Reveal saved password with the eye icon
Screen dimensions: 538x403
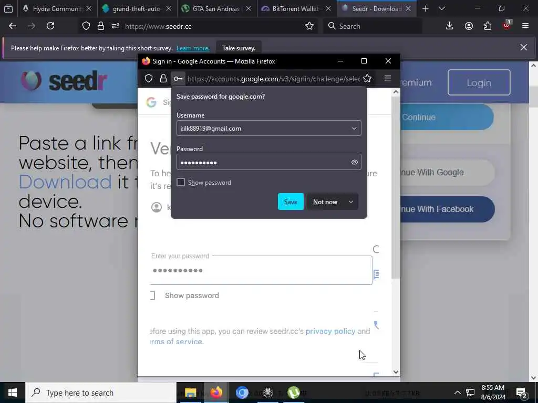[355, 162]
